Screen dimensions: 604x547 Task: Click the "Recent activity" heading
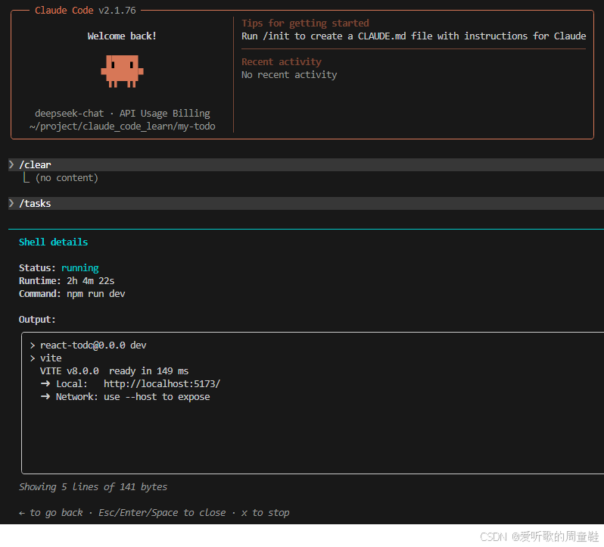pos(282,62)
